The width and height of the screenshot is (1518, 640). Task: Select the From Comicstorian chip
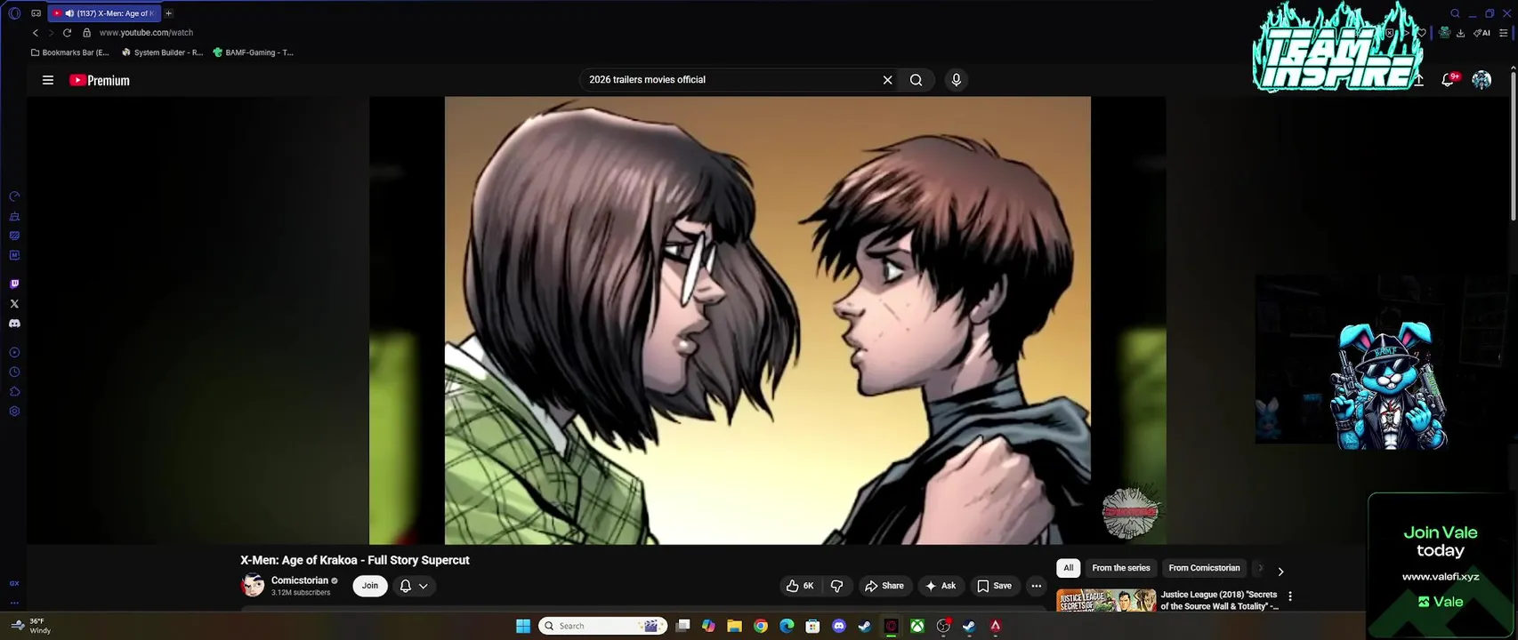pyautogui.click(x=1204, y=568)
